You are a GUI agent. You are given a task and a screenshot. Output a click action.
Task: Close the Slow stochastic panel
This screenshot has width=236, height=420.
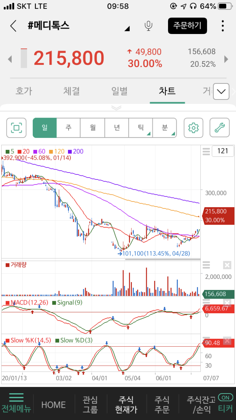click(227, 341)
